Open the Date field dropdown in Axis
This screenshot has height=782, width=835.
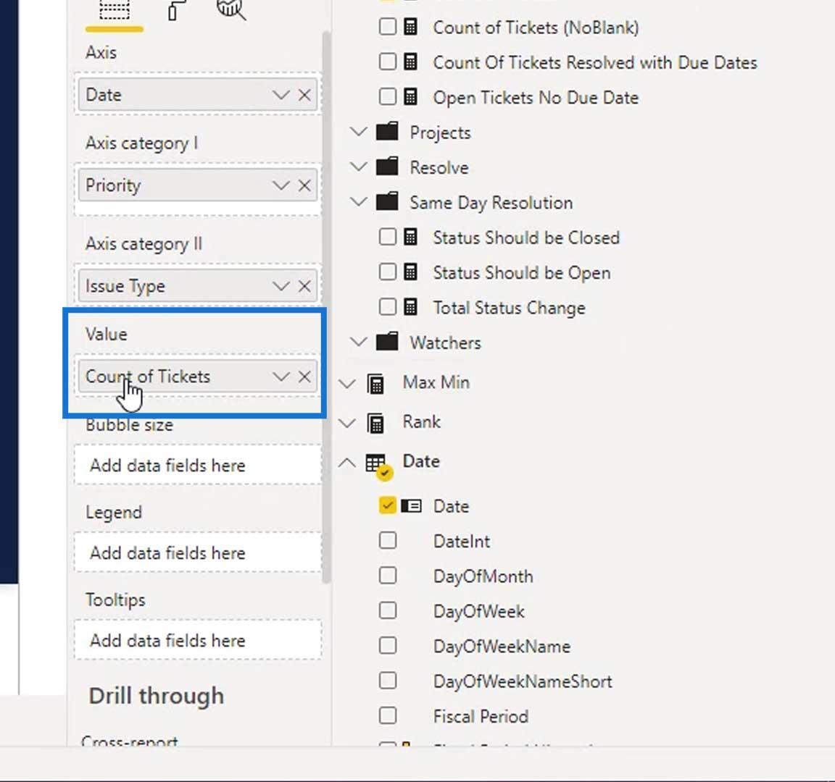coord(281,95)
